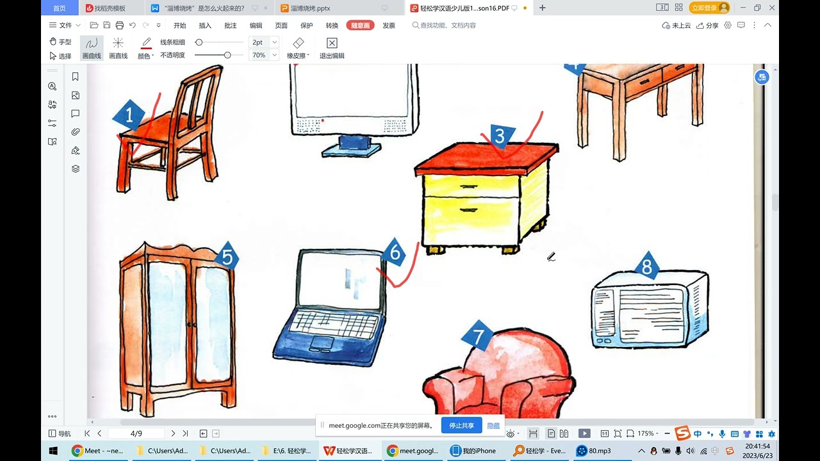Expand the 70% opacity dropdown

[x=275, y=55]
